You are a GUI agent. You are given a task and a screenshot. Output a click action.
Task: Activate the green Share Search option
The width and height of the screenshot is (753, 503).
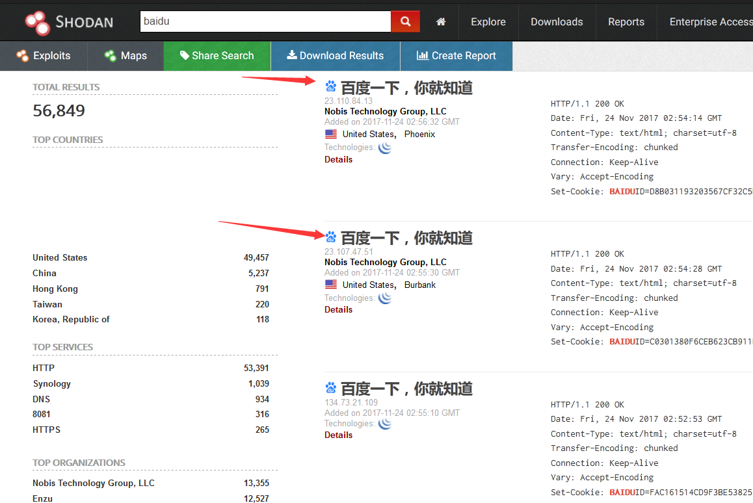pyautogui.click(x=217, y=56)
